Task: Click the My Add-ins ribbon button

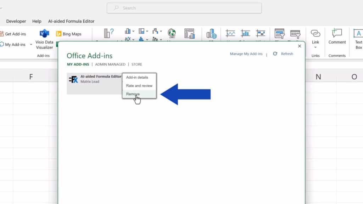Action: (x=13, y=44)
